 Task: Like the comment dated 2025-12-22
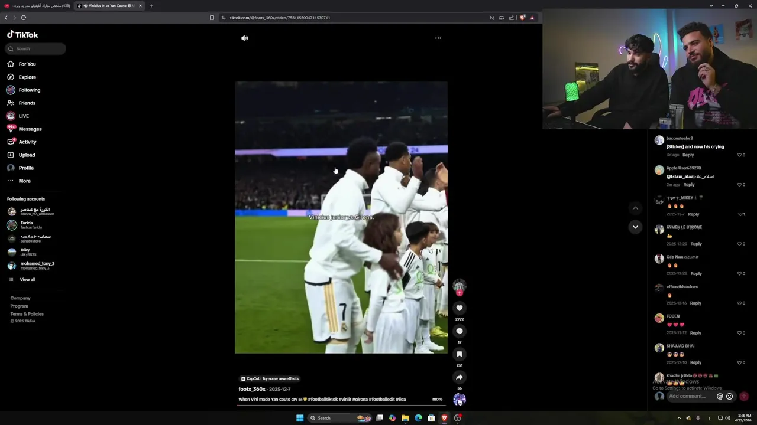tap(739, 273)
